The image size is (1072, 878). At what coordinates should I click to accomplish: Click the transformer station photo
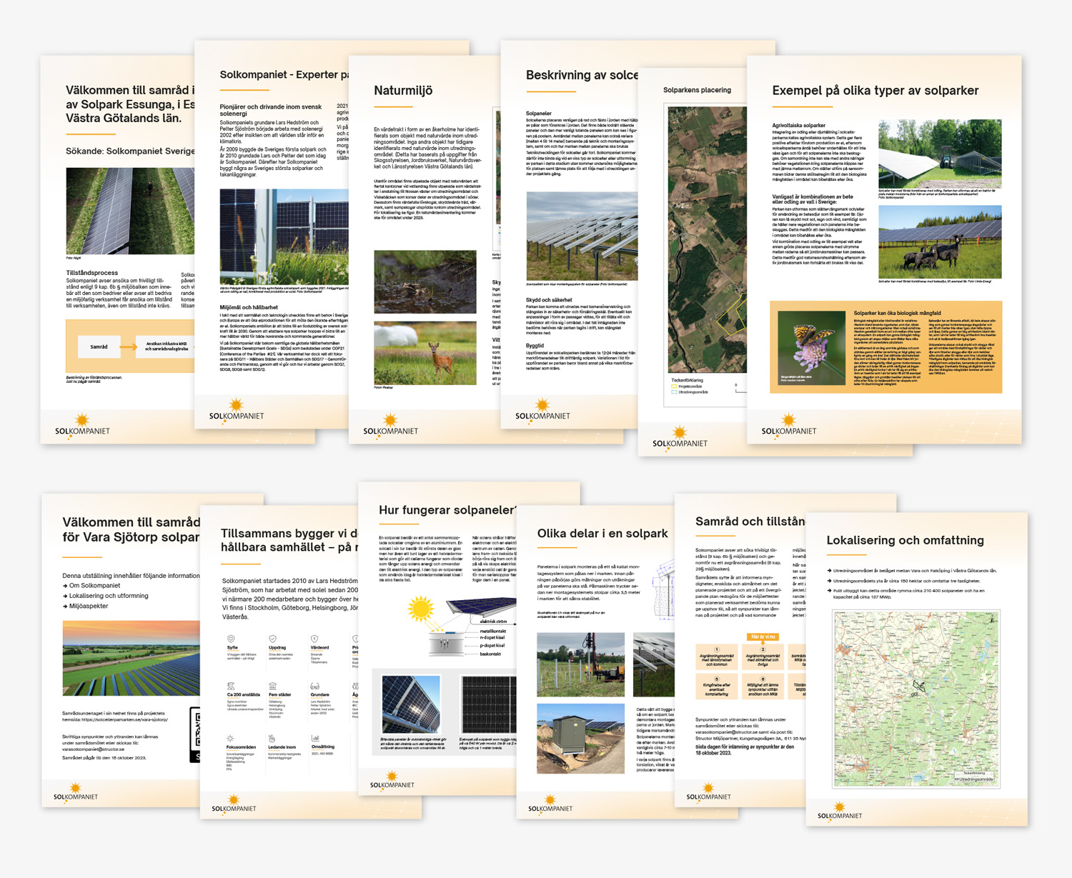[580, 739]
